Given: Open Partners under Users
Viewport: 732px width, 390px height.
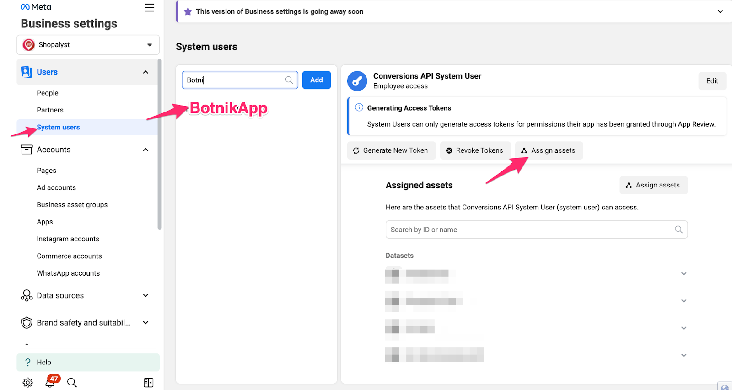Looking at the screenshot, I should point(50,110).
